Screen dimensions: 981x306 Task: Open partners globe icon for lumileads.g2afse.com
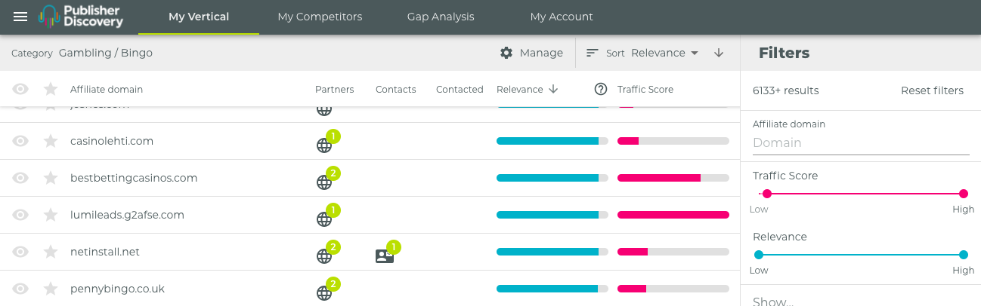click(324, 219)
